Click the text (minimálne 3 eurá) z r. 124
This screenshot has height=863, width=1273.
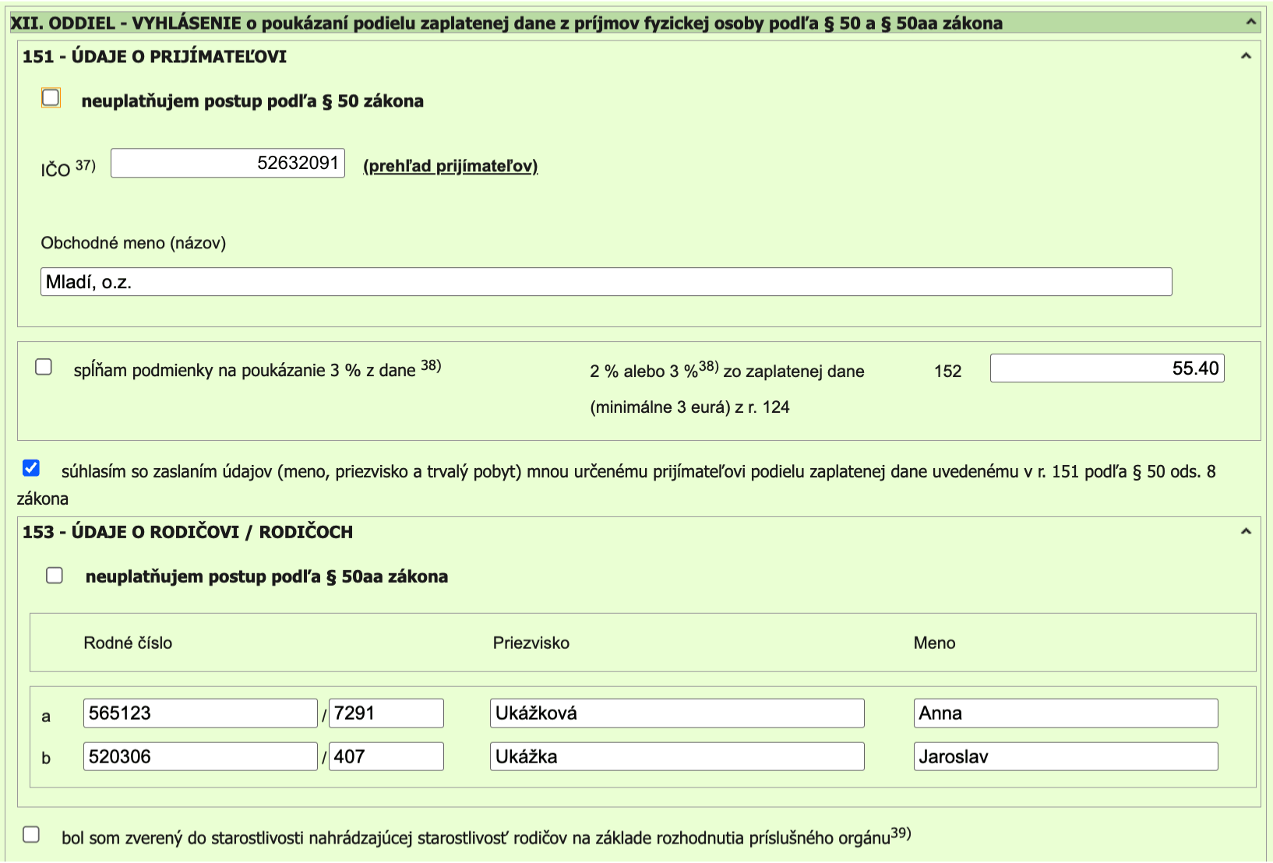coord(689,407)
